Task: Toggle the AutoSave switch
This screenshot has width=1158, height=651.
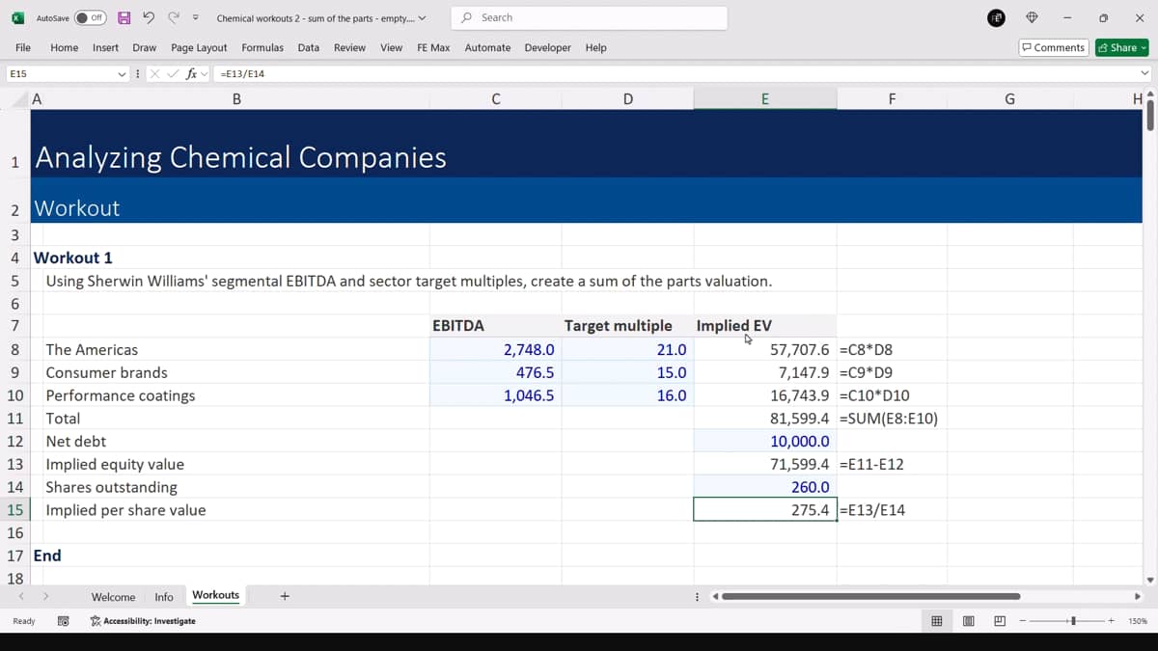Action: point(91,17)
